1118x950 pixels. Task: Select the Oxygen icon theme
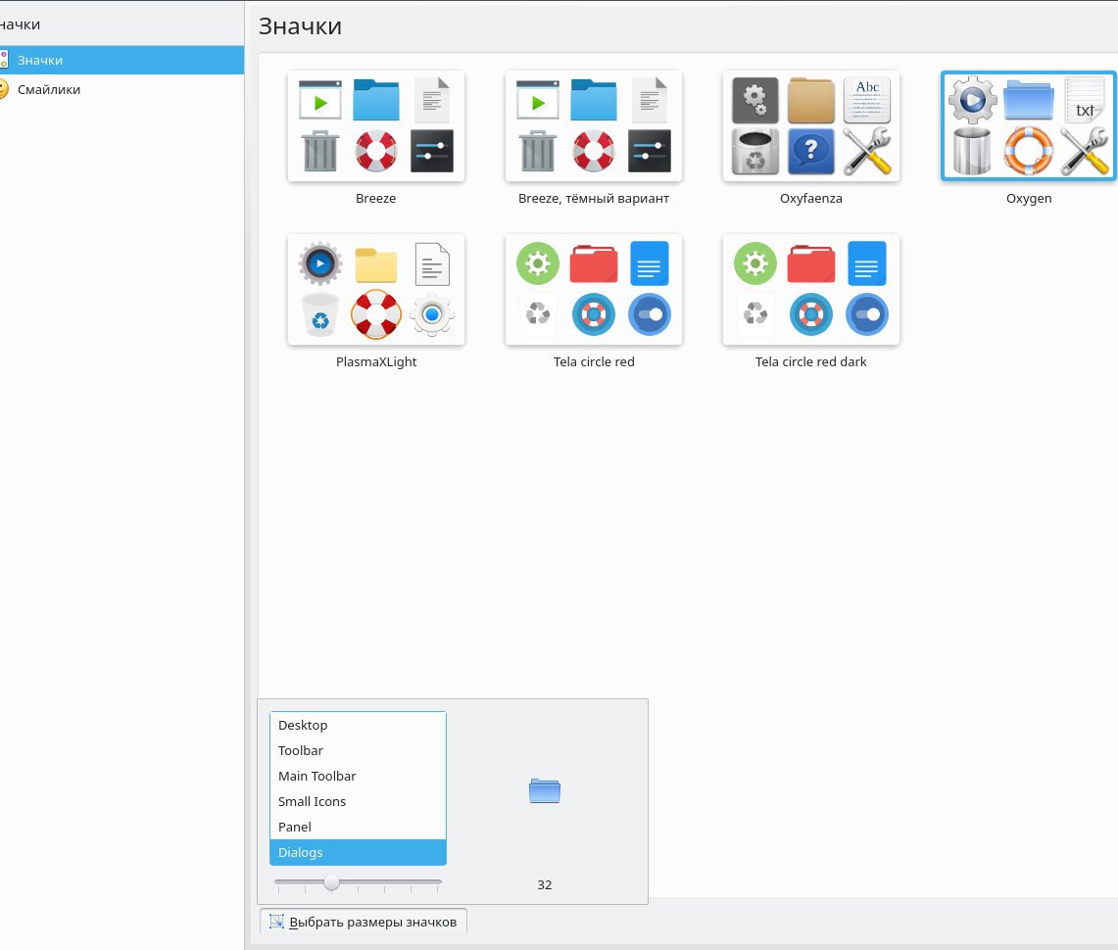pos(1028,125)
